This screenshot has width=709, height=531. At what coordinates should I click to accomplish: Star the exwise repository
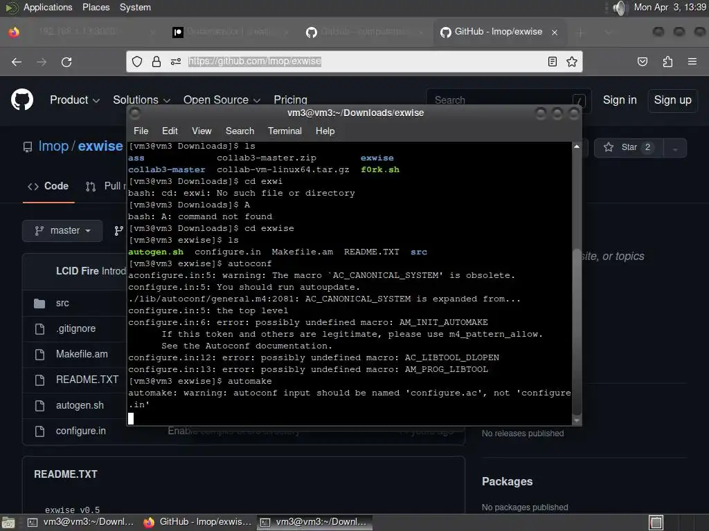tap(629, 147)
